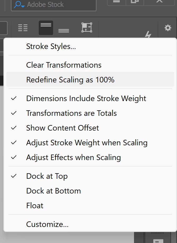This screenshot has height=243, width=177.
Task: Set the control panel to Float
Action: 35,206
